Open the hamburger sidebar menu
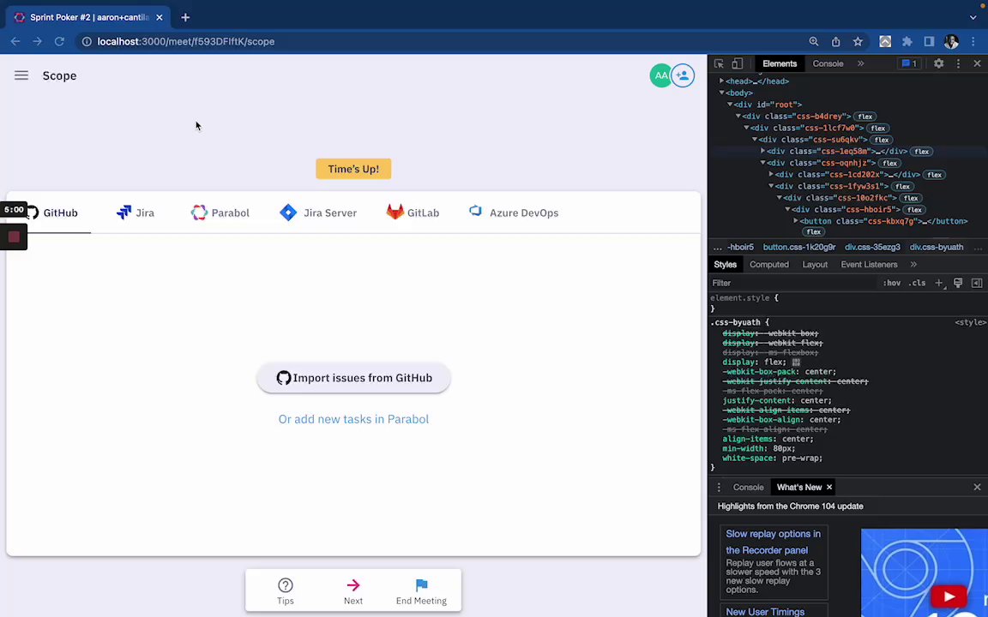Image resolution: width=988 pixels, height=617 pixels. click(x=21, y=75)
